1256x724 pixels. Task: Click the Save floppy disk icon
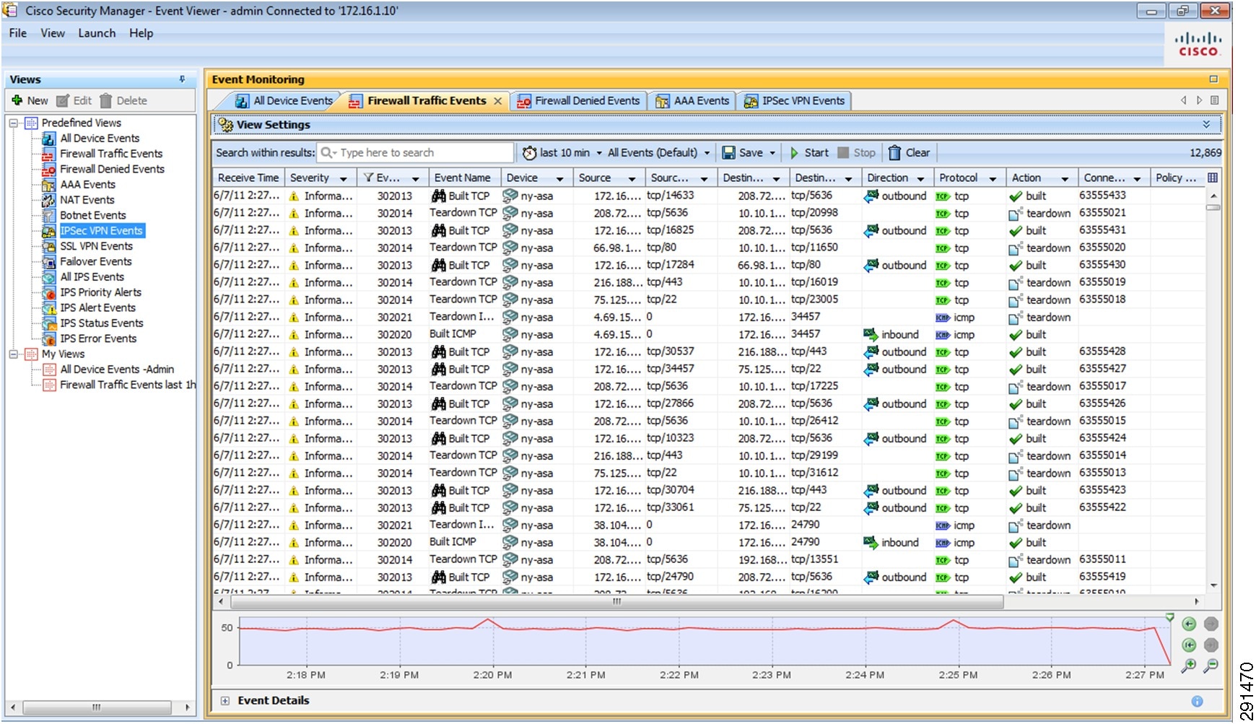[728, 152]
